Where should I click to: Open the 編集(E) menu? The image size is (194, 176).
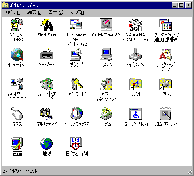pyautogui.click(x=34, y=12)
